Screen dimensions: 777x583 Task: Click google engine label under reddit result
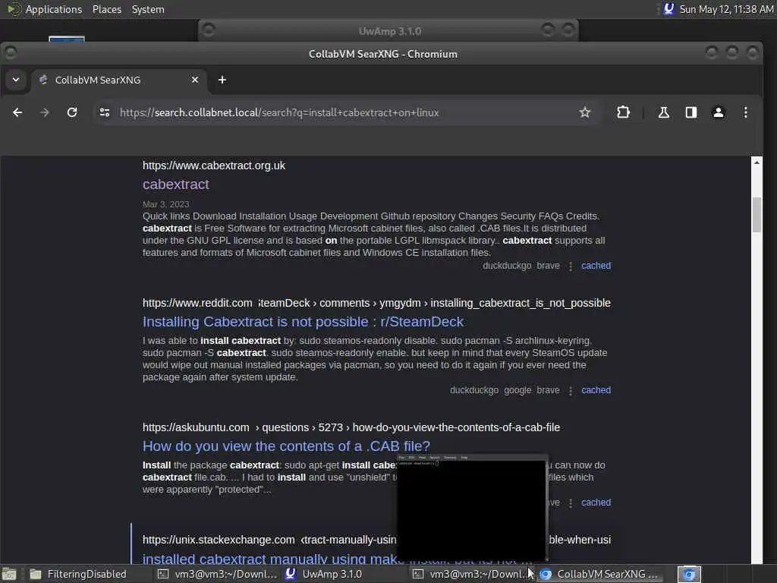[x=517, y=390]
